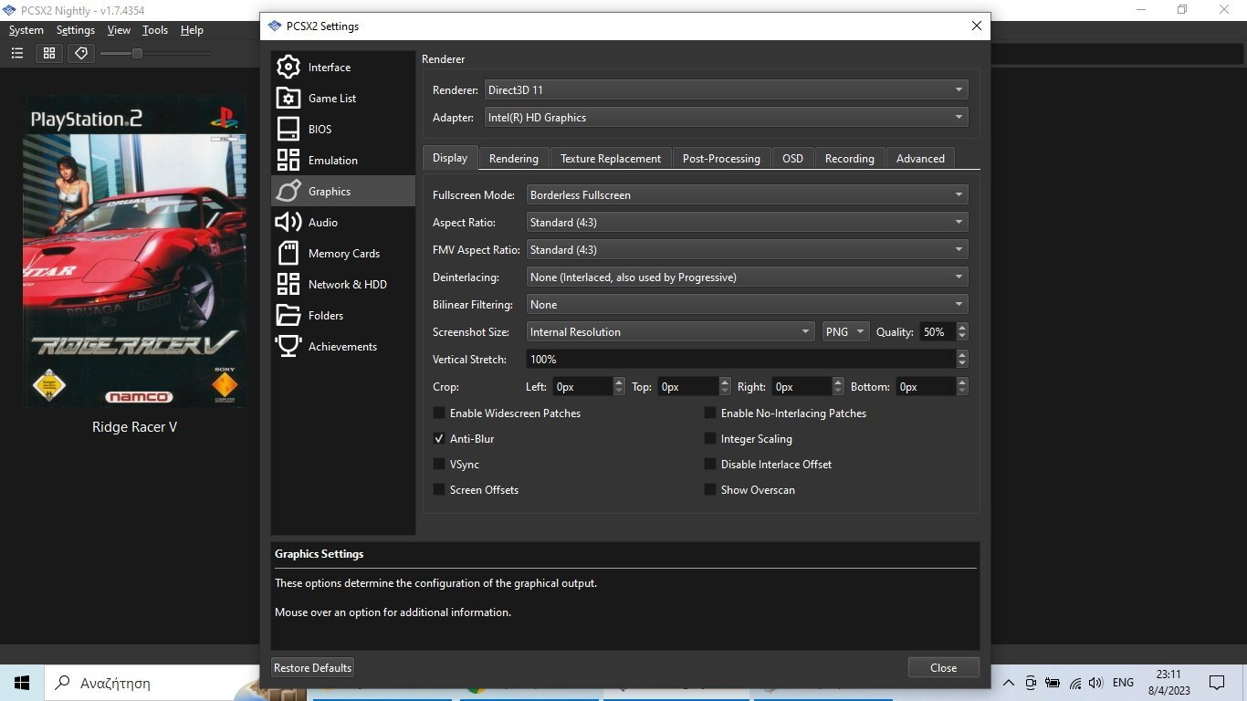Open the Bilinear Filtering dropdown
The width and height of the screenshot is (1247, 701).
747,305
